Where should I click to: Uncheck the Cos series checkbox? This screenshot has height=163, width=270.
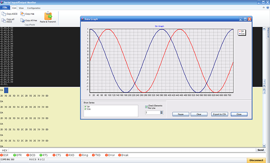(x=86, y=109)
